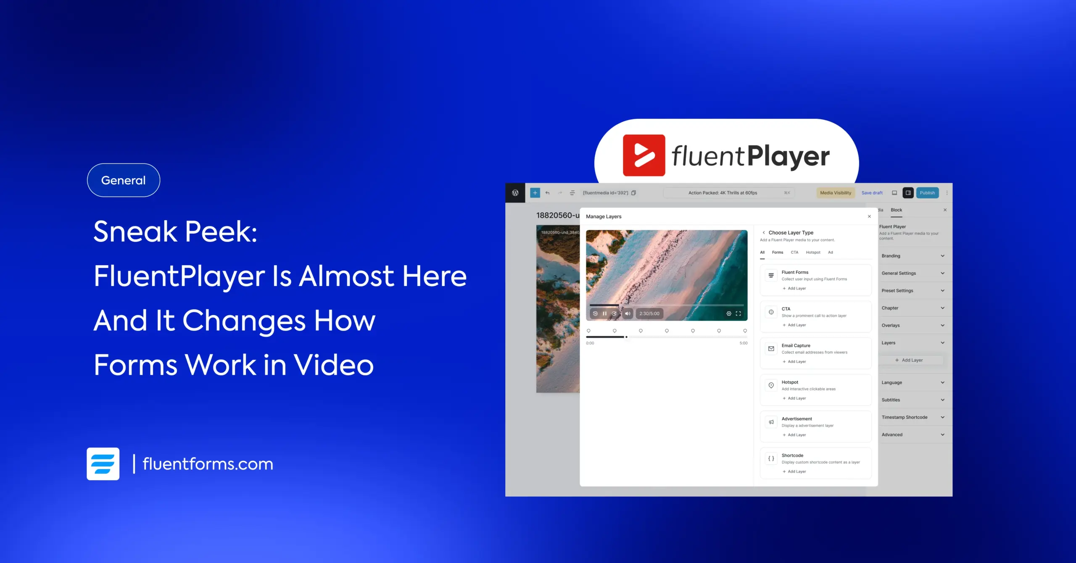
Task: Select the Email Capture envelope icon
Action: [x=771, y=349]
